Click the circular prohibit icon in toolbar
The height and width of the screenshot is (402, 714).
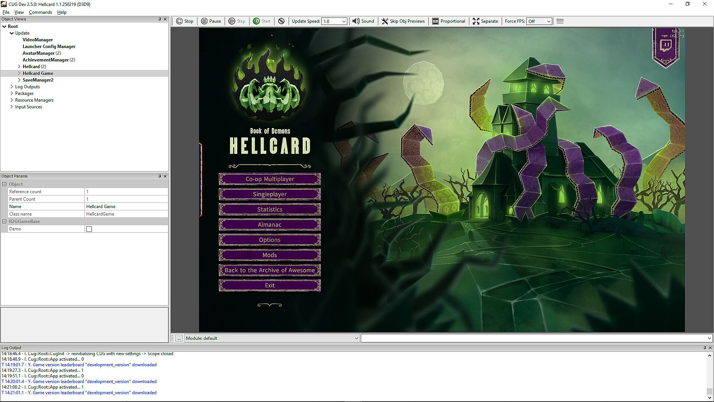[281, 21]
